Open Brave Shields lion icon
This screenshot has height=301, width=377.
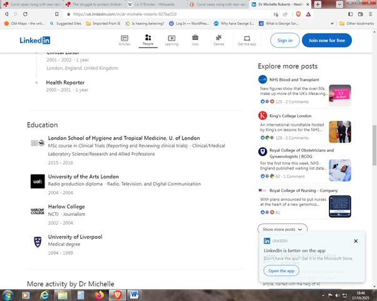(298, 14)
